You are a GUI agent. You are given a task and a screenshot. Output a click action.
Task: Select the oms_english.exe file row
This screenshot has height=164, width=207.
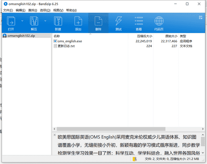[x=128, y=41]
